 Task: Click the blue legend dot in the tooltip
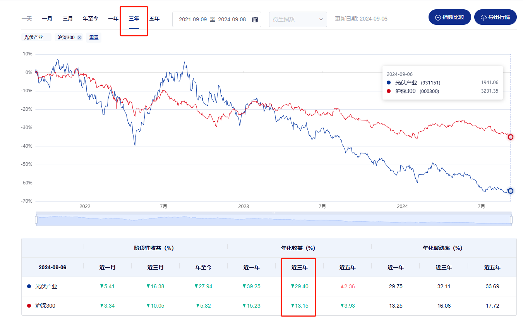389,82
